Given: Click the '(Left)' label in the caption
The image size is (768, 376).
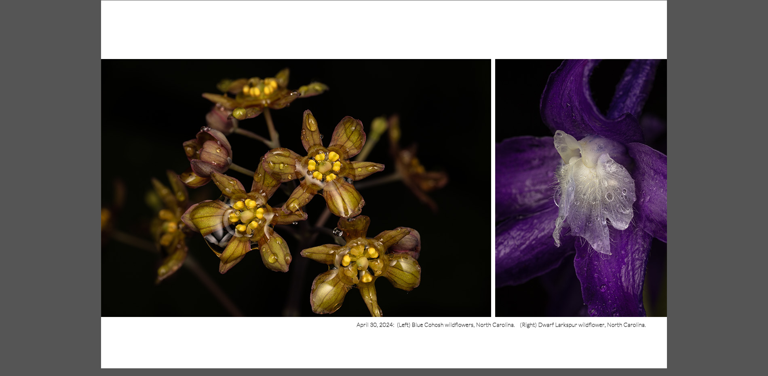Looking at the screenshot, I should tap(403, 325).
